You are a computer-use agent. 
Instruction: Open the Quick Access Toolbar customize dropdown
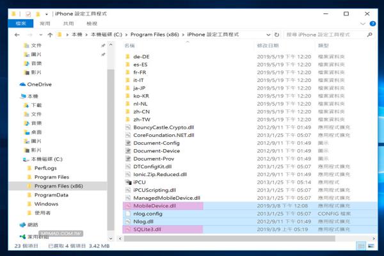(x=46, y=14)
